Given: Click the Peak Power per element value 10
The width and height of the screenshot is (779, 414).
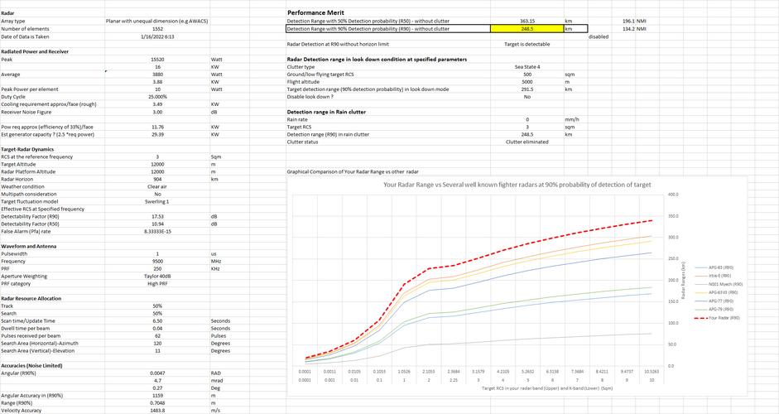Looking at the screenshot, I should pos(157,89).
